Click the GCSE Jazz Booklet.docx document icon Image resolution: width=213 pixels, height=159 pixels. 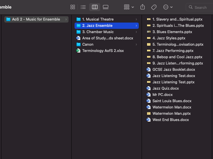[148, 70]
